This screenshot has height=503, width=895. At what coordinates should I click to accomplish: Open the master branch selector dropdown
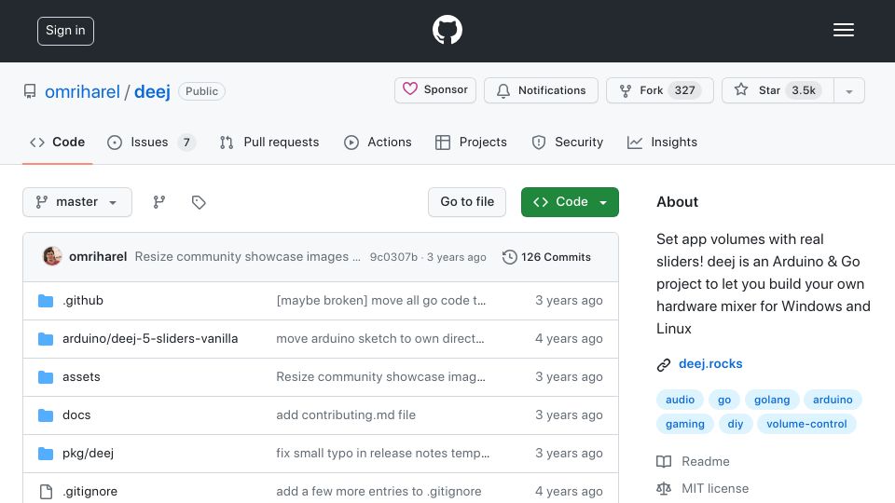(x=77, y=202)
